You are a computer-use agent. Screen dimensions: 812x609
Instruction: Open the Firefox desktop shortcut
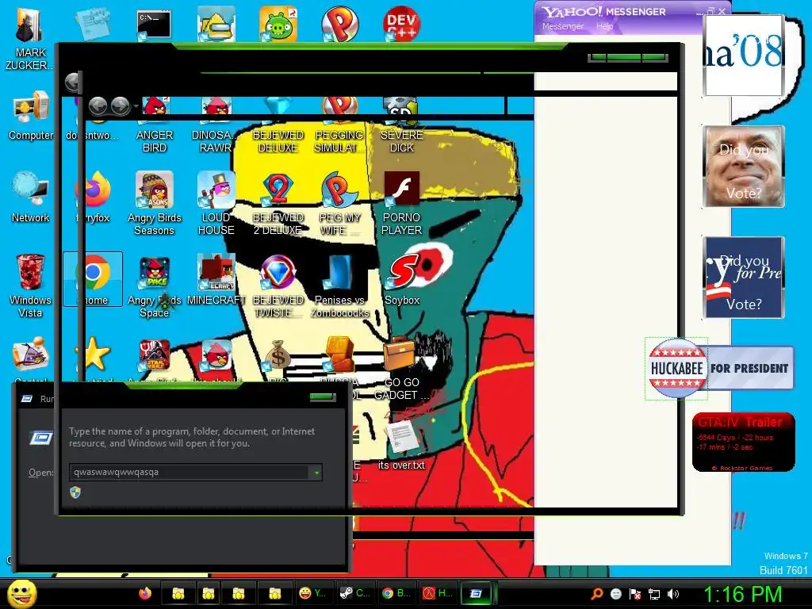click(x=94, y=197)
